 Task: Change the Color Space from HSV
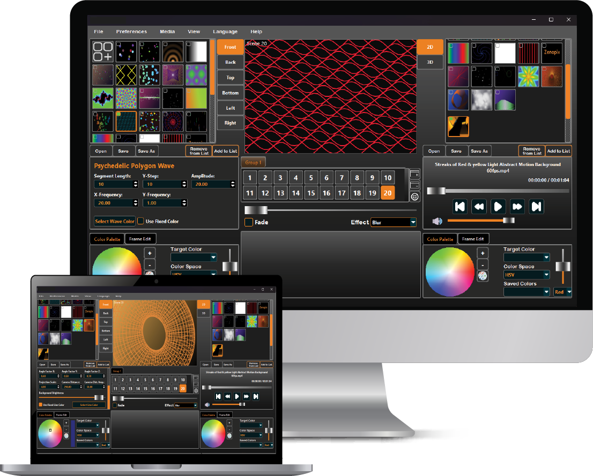click(x=527, y=275)
